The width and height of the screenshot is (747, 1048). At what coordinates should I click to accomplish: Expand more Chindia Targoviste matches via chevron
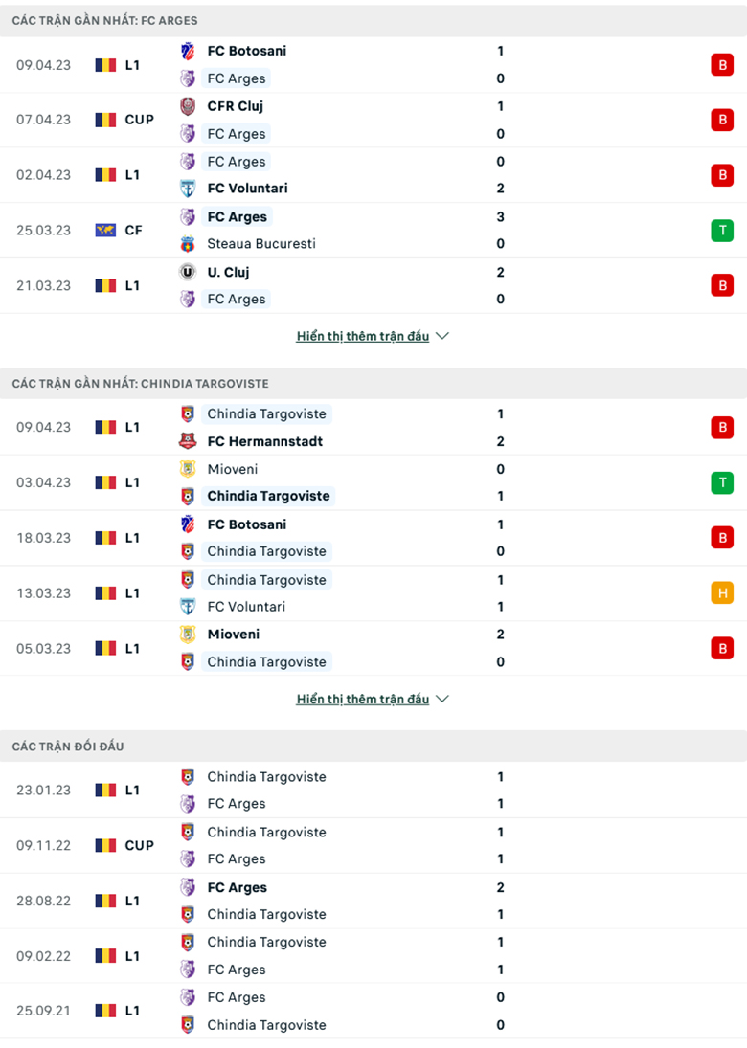441,699
